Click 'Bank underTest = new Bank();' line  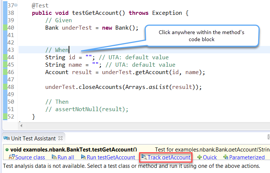pyautogui.click(x=92, y=28)
